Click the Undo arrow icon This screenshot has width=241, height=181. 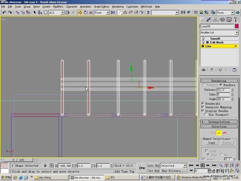(x=4, y=12)
